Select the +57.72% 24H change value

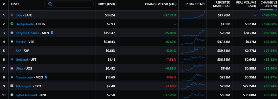click(x=170, y=15)
